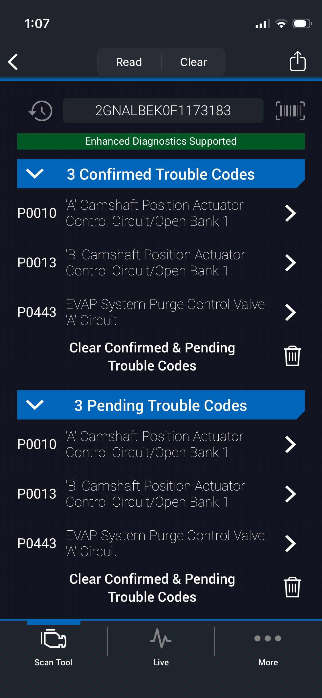Viewport: 322px width, 698px height.
Task: Tap the back arrow icon
Action: coord(13,62)
